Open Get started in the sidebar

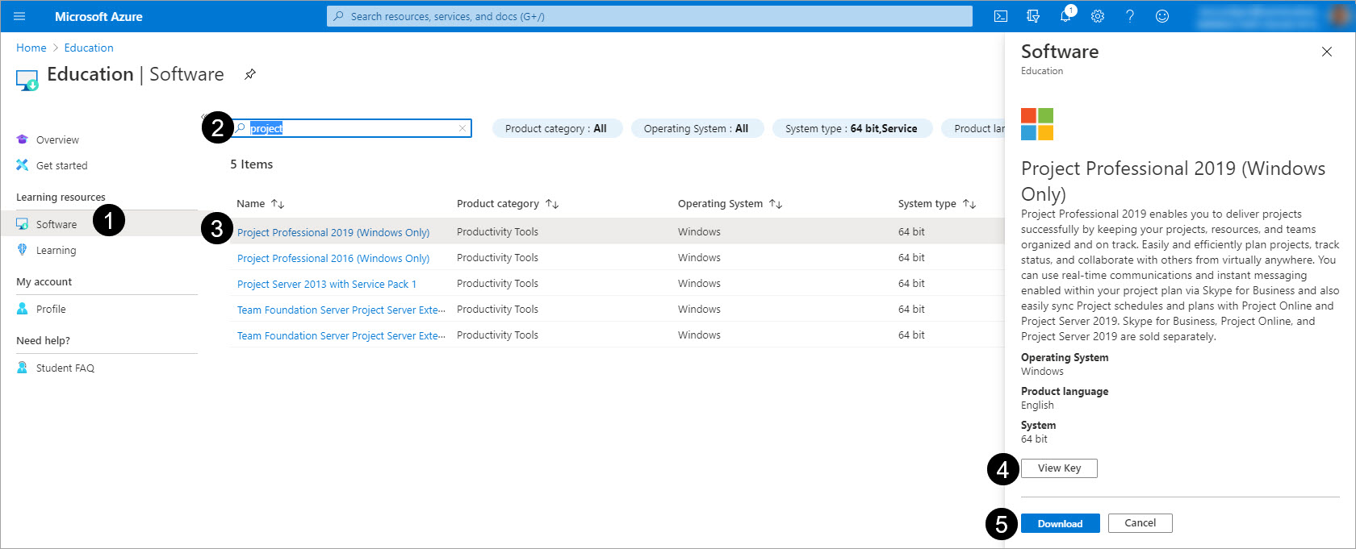coord(61,166)
